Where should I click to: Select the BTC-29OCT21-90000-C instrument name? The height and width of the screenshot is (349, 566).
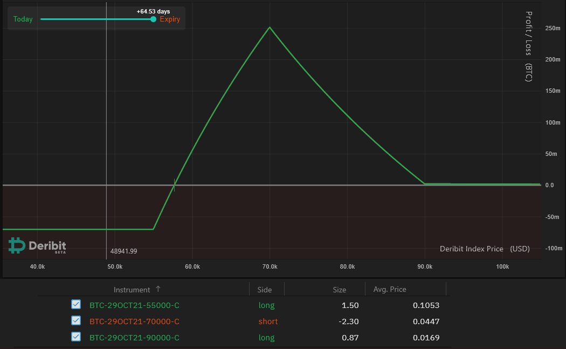134,338
